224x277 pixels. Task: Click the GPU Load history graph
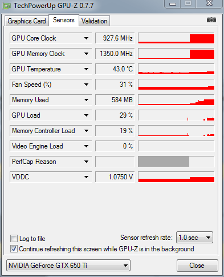tap(176, 115)
